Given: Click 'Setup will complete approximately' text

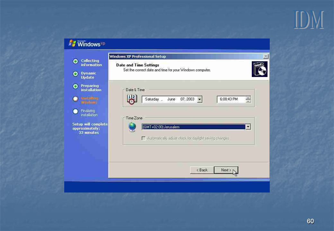Looking at the screenshot, I should [90, 126].
